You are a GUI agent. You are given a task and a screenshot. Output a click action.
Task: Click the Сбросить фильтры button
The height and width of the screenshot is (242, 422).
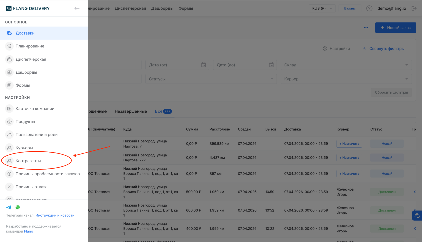tap(391, 92)
